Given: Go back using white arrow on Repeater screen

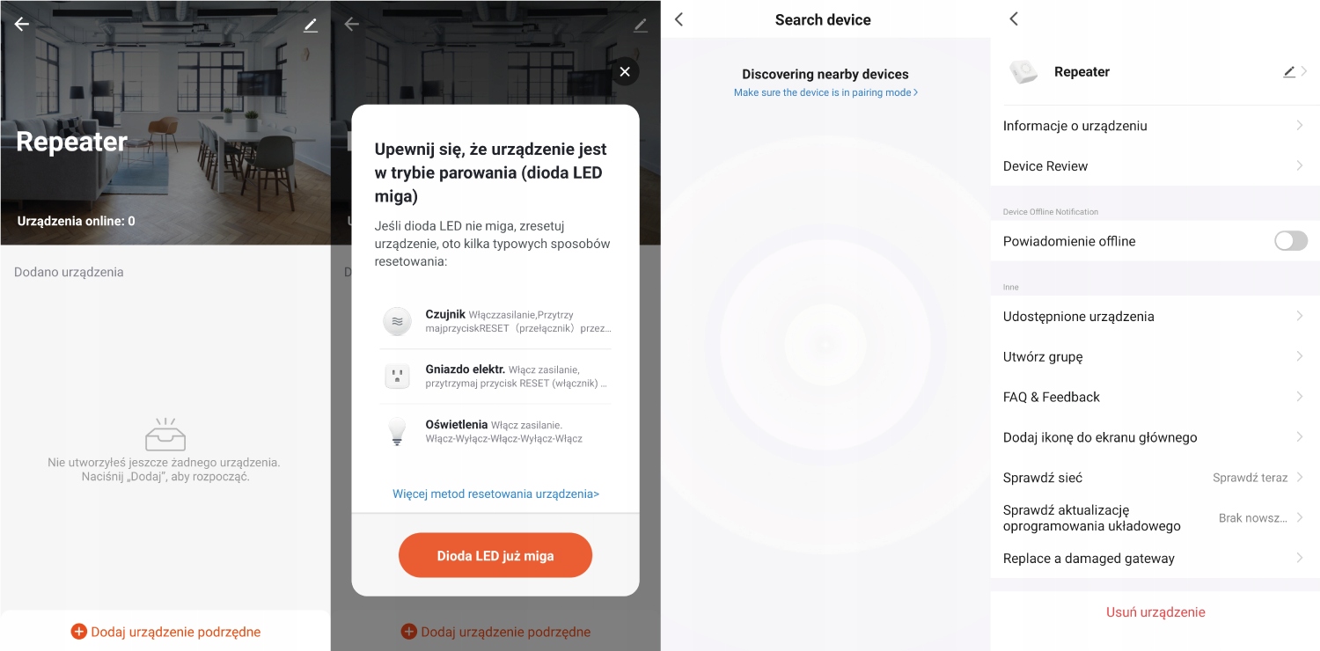Looking at the screenshot, I should 22,25.
